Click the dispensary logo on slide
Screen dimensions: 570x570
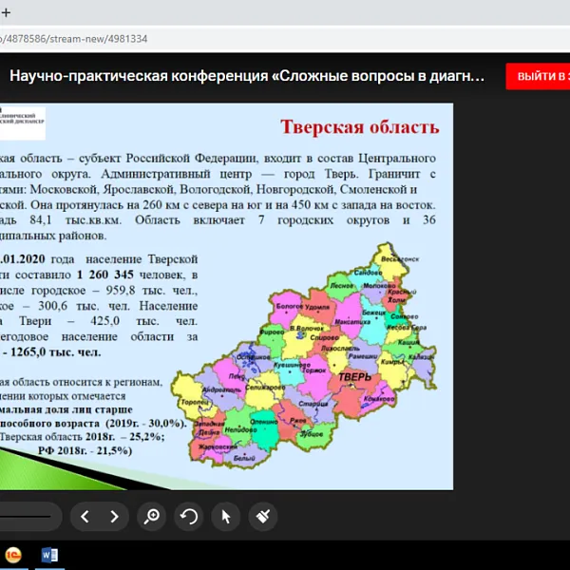pos(23,123)
